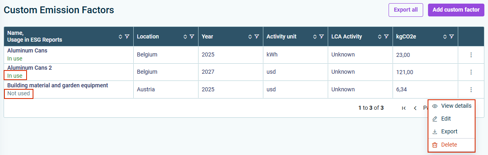Open filter icon on Year column
Screen dimensions: 488x155
point(256,36)
